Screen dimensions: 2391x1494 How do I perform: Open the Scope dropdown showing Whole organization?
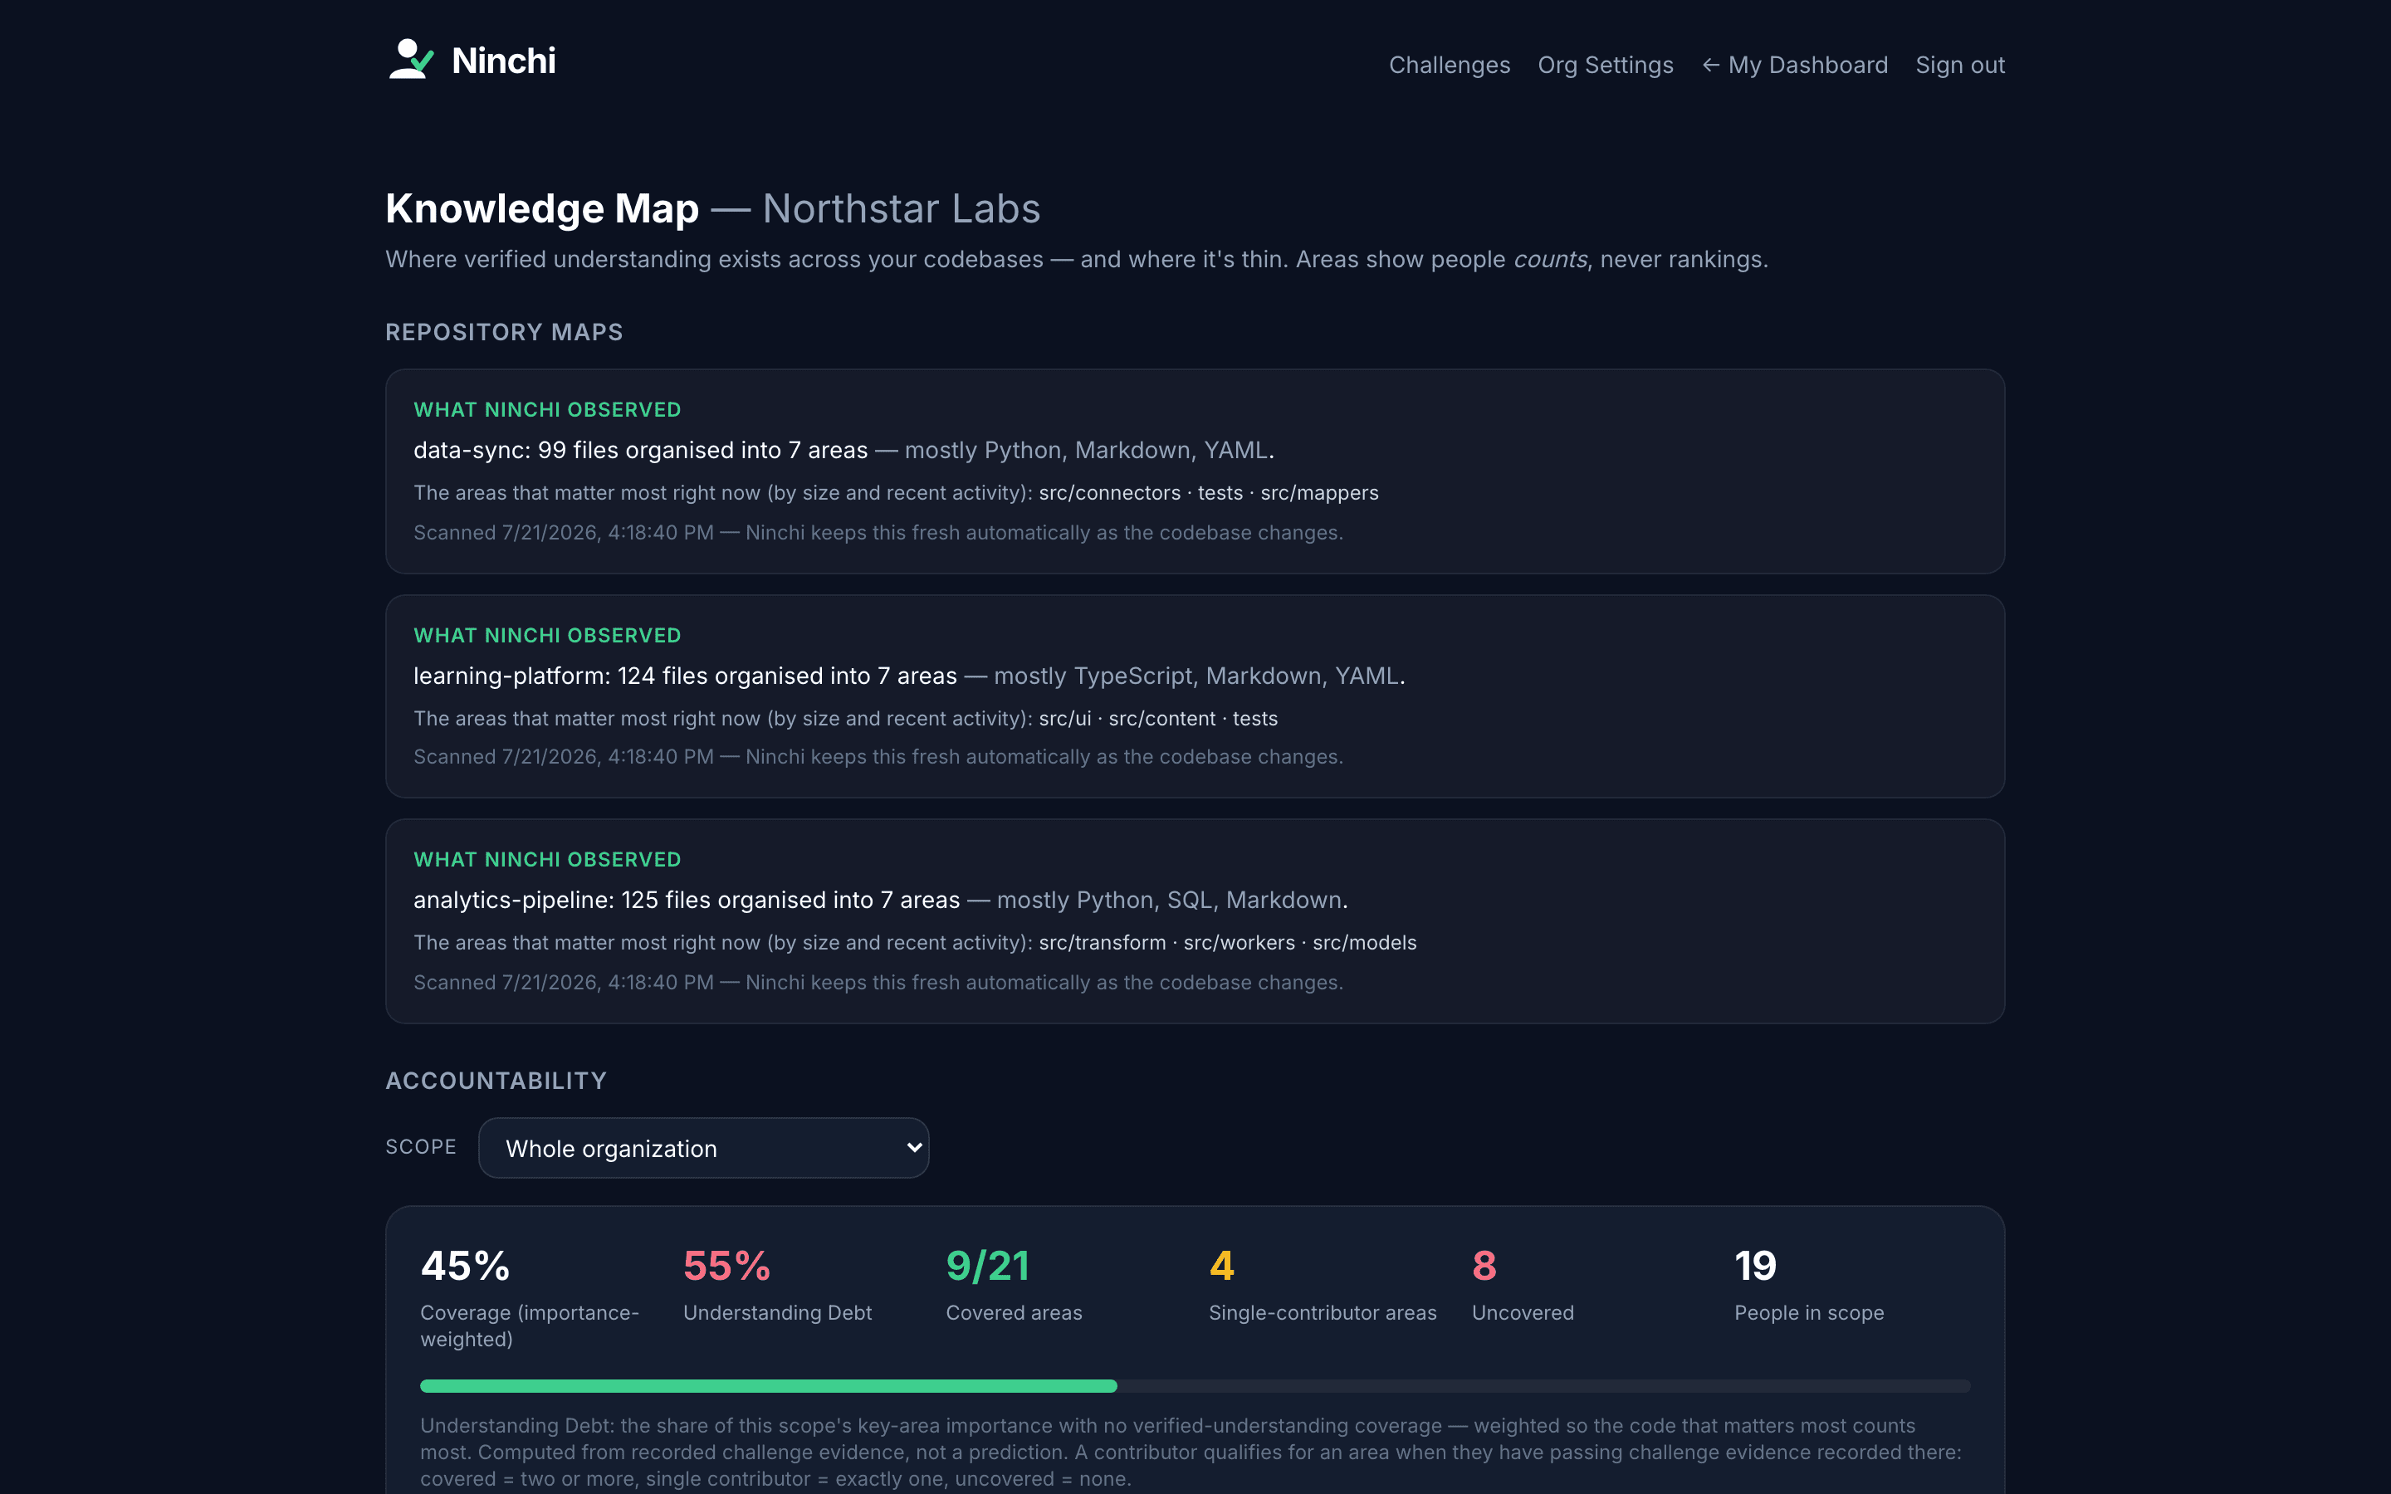tap(703, 1147)
